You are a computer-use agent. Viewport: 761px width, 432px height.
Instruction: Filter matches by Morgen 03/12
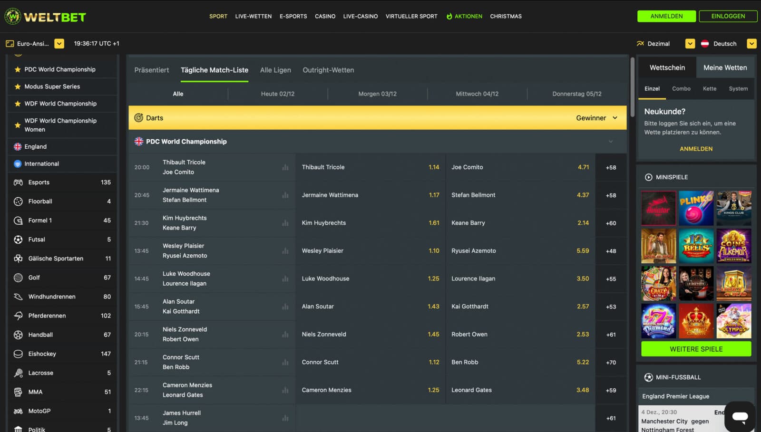377,94
